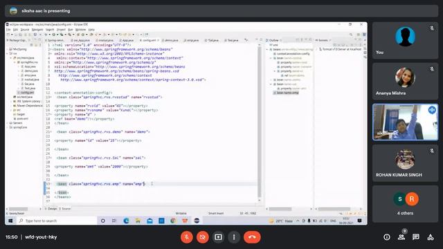The height and width of the screenshot is (249, 443).
Task: Expand the Servers project node
Action: pos(7,123)
